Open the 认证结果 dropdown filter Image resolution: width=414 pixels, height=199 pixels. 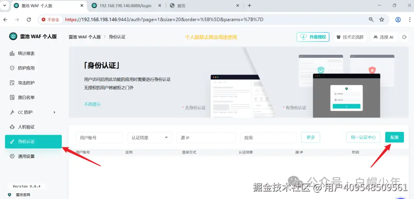point(150,138)
